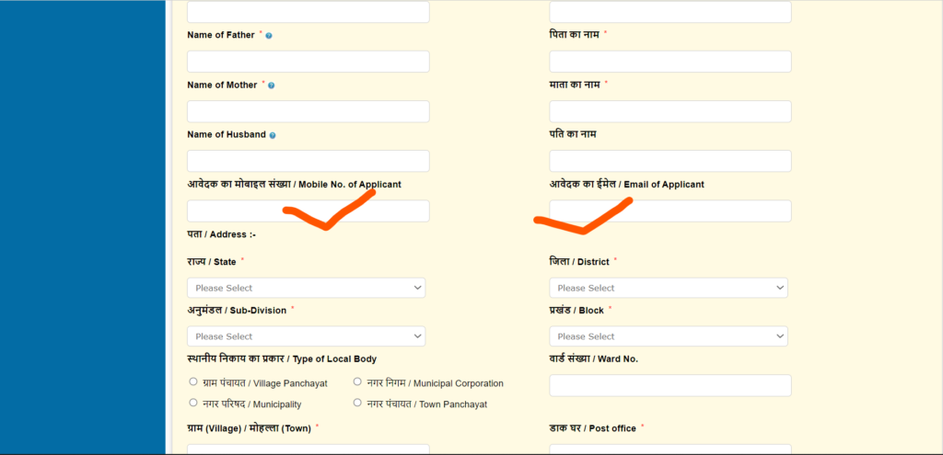
Task: Select Municipality radio button
Action: 193,403
